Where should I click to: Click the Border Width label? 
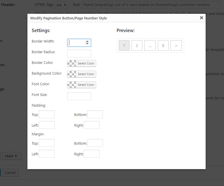tap(43, 41)
